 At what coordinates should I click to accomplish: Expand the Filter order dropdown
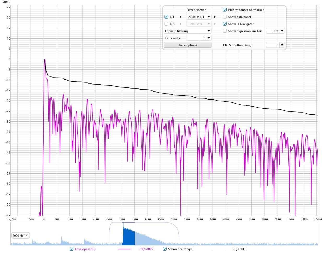click(x=198, y=38)
